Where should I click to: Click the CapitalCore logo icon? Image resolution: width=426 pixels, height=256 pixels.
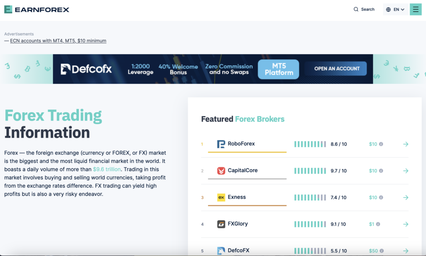[221, 170]
